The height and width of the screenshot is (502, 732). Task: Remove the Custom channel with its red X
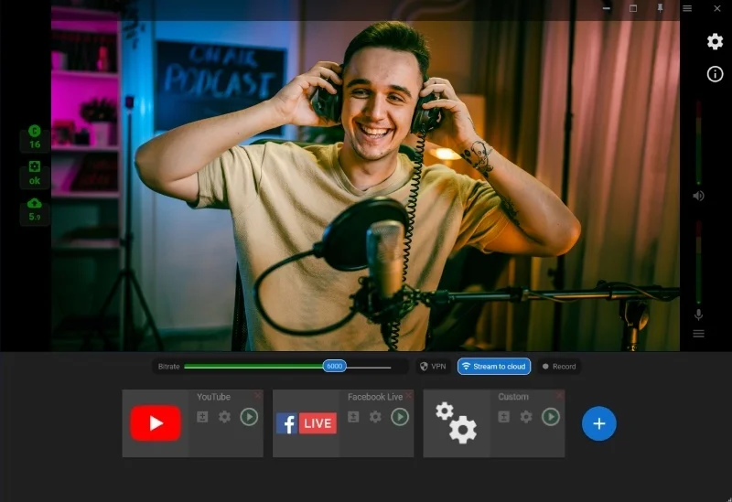[x=559, y=395]
